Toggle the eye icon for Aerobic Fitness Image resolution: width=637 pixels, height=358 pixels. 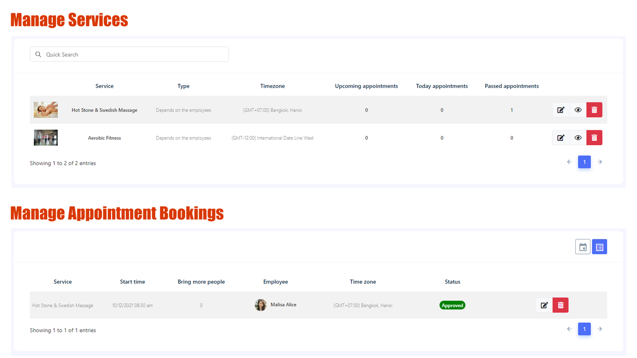[x=577, y=137]
